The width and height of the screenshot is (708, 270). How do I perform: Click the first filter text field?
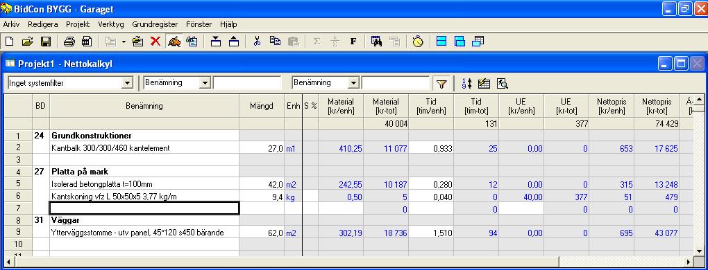point(247,83)
